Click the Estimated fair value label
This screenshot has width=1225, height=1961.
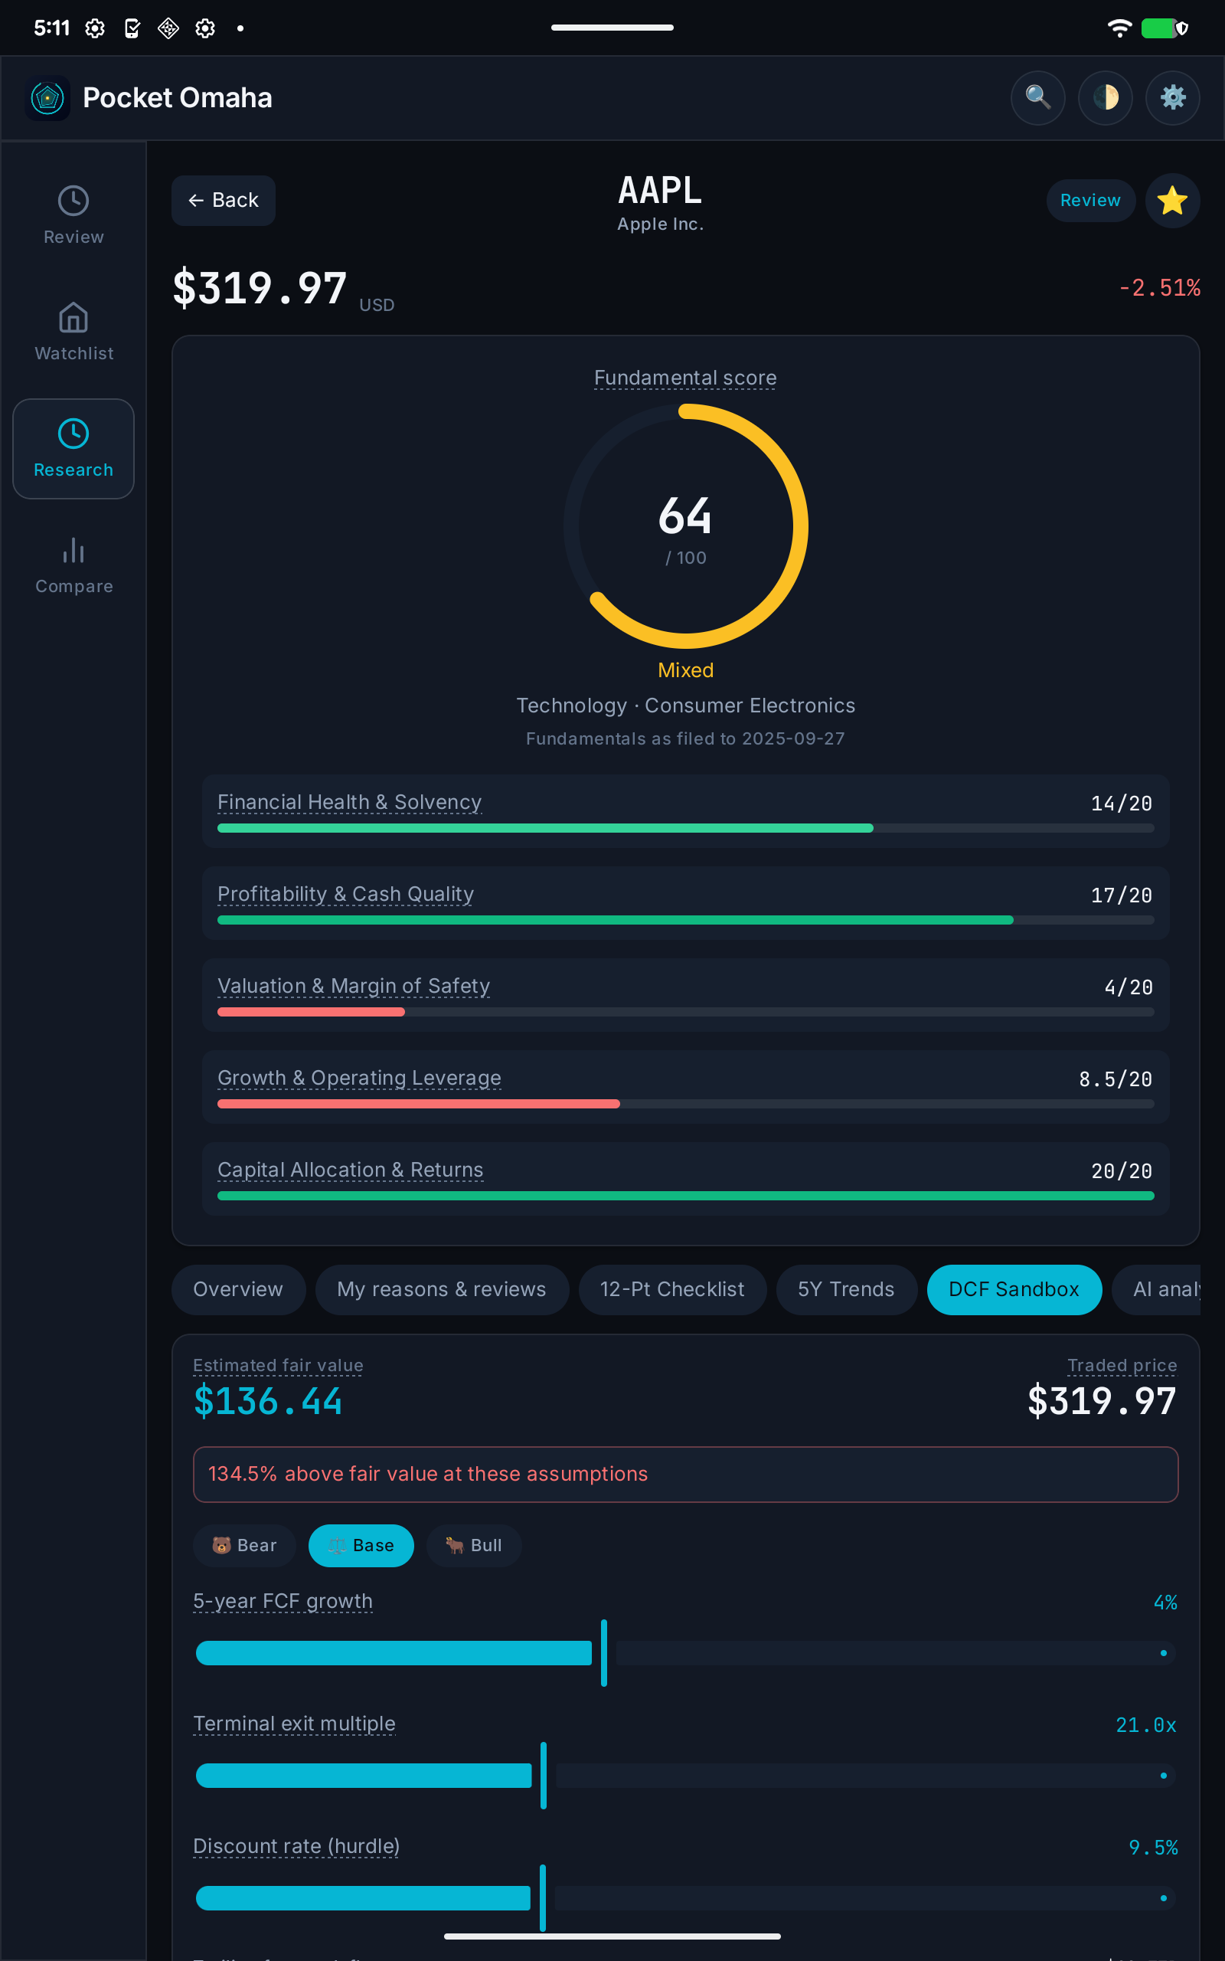point(278,1365)
